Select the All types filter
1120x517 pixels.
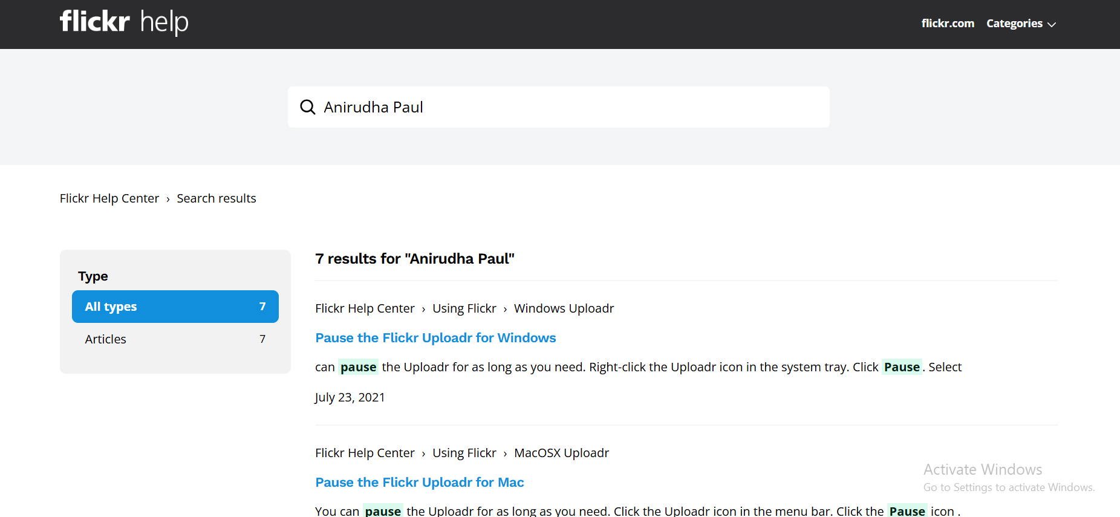click(175, 307)
